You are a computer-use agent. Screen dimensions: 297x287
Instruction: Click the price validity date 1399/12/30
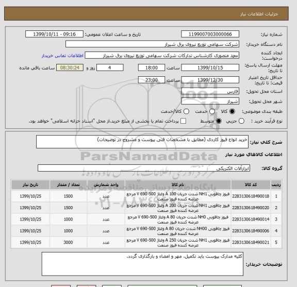(x=210, y=80)
